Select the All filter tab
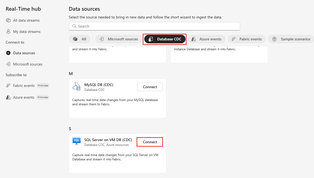The height and width of the screenshot is (178, 314). tap(80, 39)
